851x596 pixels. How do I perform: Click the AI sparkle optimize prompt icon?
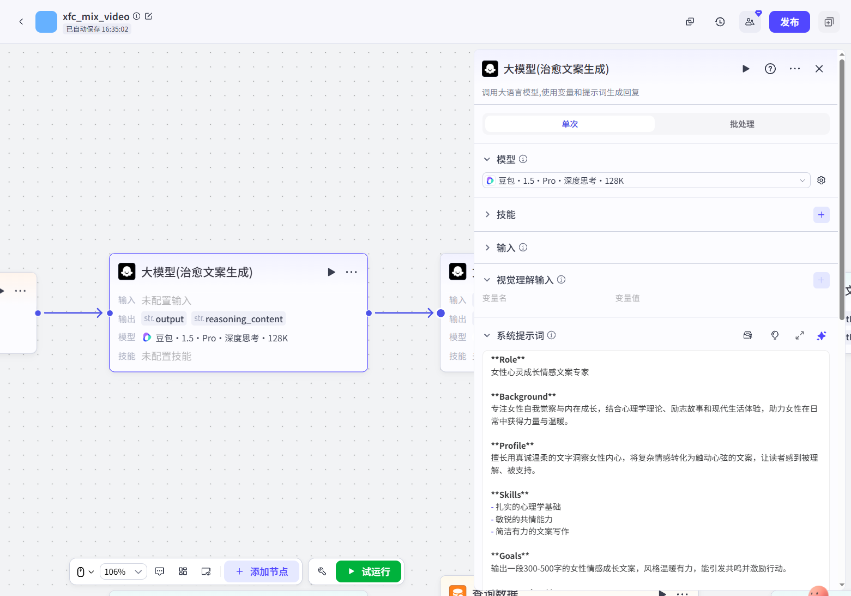point(822,335)
